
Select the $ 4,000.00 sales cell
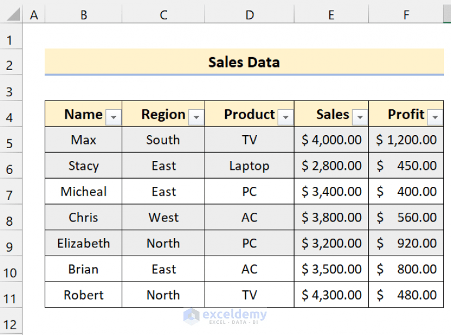[332, 140]
